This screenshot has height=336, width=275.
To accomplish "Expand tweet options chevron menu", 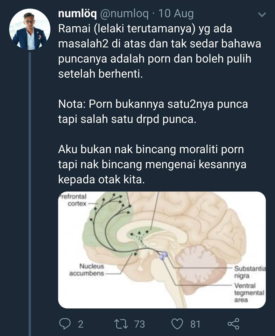I will tap(262, 15).
